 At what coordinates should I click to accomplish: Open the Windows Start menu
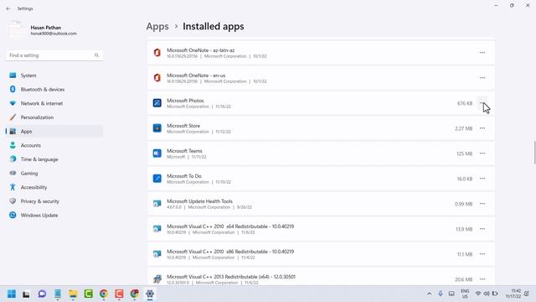11,294
